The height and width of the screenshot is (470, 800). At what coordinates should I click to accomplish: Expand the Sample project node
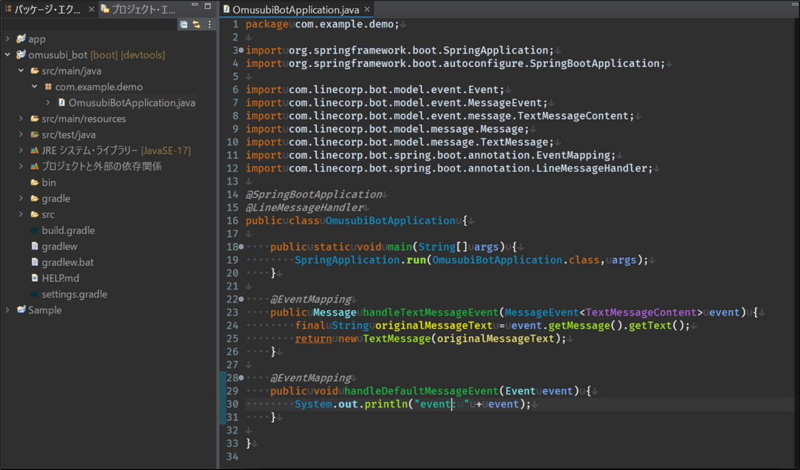pos(7,310)
